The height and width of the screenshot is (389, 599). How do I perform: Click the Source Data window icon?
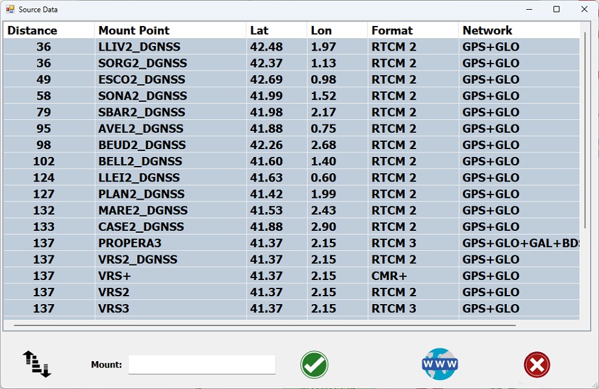(10, 9)
